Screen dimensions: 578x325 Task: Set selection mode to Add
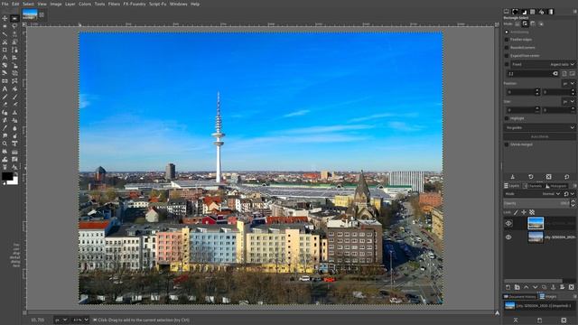(x=525, y=24)
